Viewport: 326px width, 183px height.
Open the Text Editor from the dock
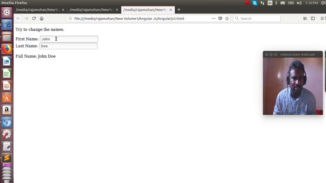point(7,147)
